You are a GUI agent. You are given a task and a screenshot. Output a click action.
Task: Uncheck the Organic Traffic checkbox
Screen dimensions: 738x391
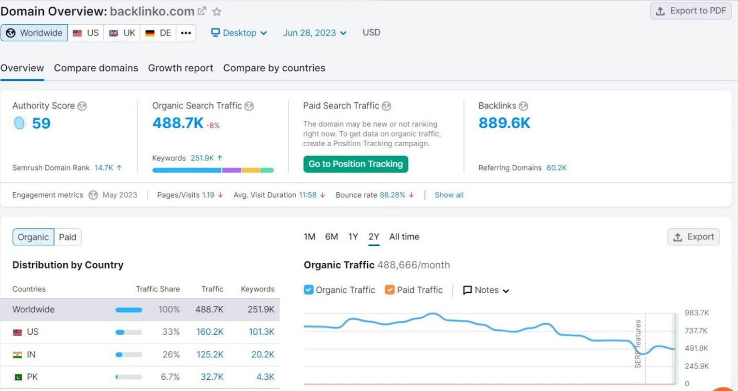(308, 290)
